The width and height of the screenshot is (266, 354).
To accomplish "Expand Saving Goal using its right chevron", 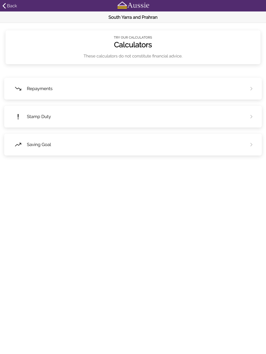I will coord(251,145).
